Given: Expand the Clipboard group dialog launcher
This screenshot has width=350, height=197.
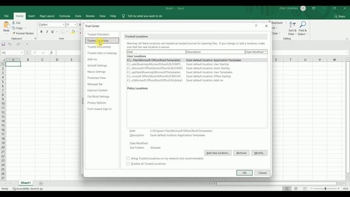Looking at the screenshot, I should point(35,39).
